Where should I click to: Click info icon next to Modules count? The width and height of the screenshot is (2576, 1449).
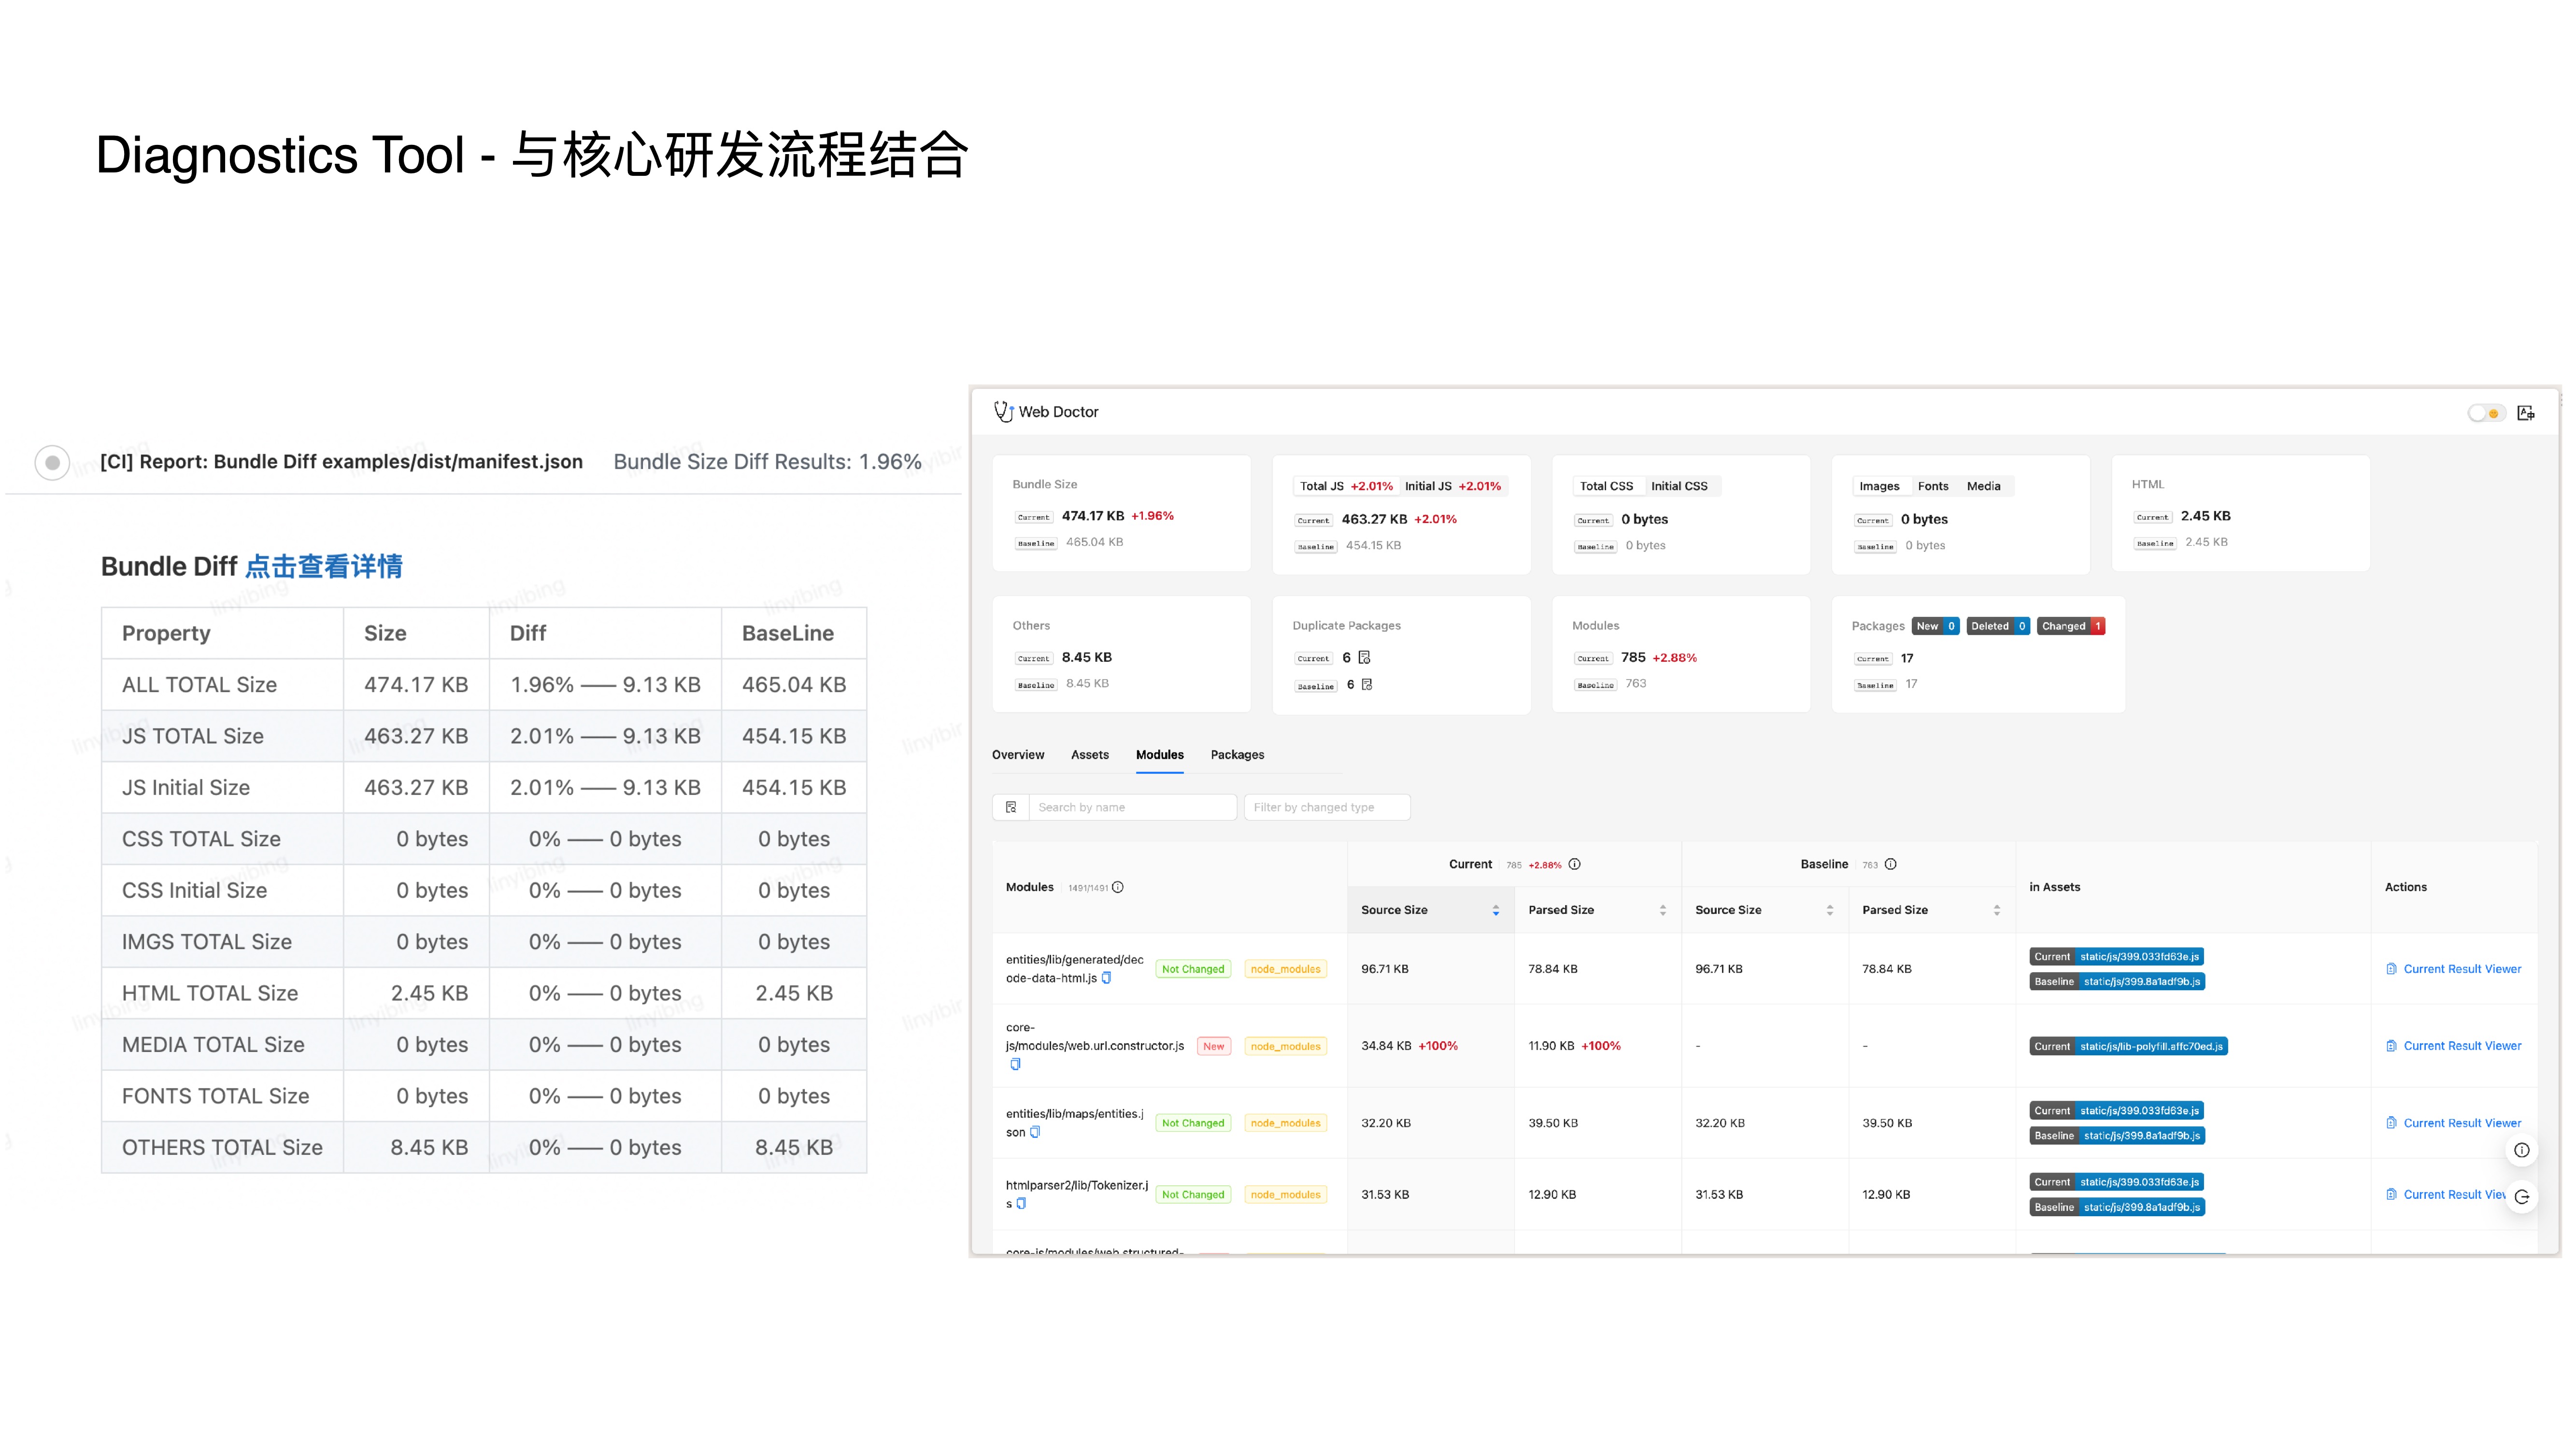(x=1118, y=887)
